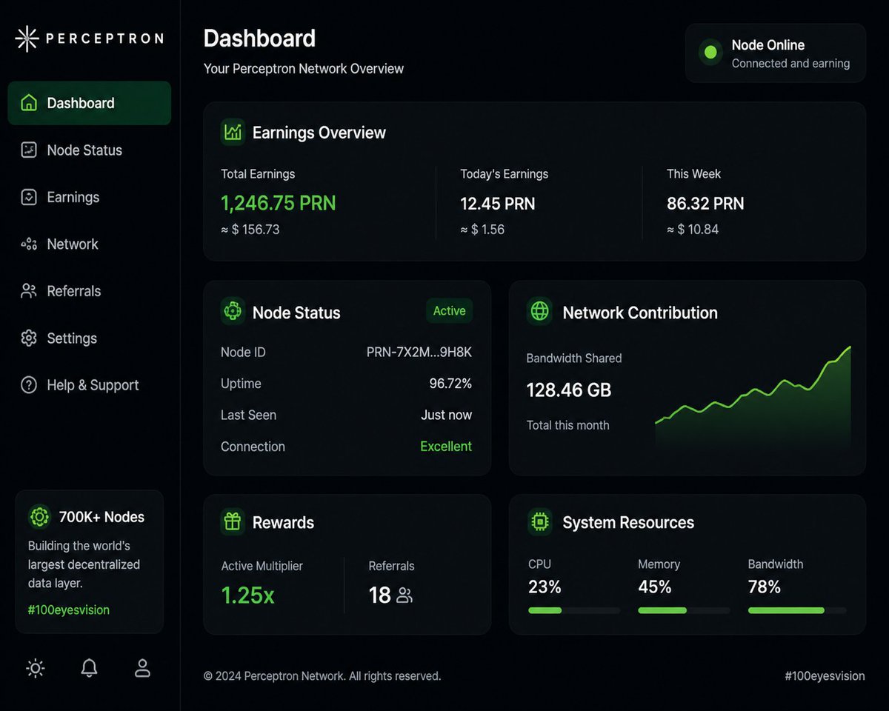The image size is (889, 711).
Task: Click the #100eyesvision link in sidebar card
Action: tap(69, 610)
